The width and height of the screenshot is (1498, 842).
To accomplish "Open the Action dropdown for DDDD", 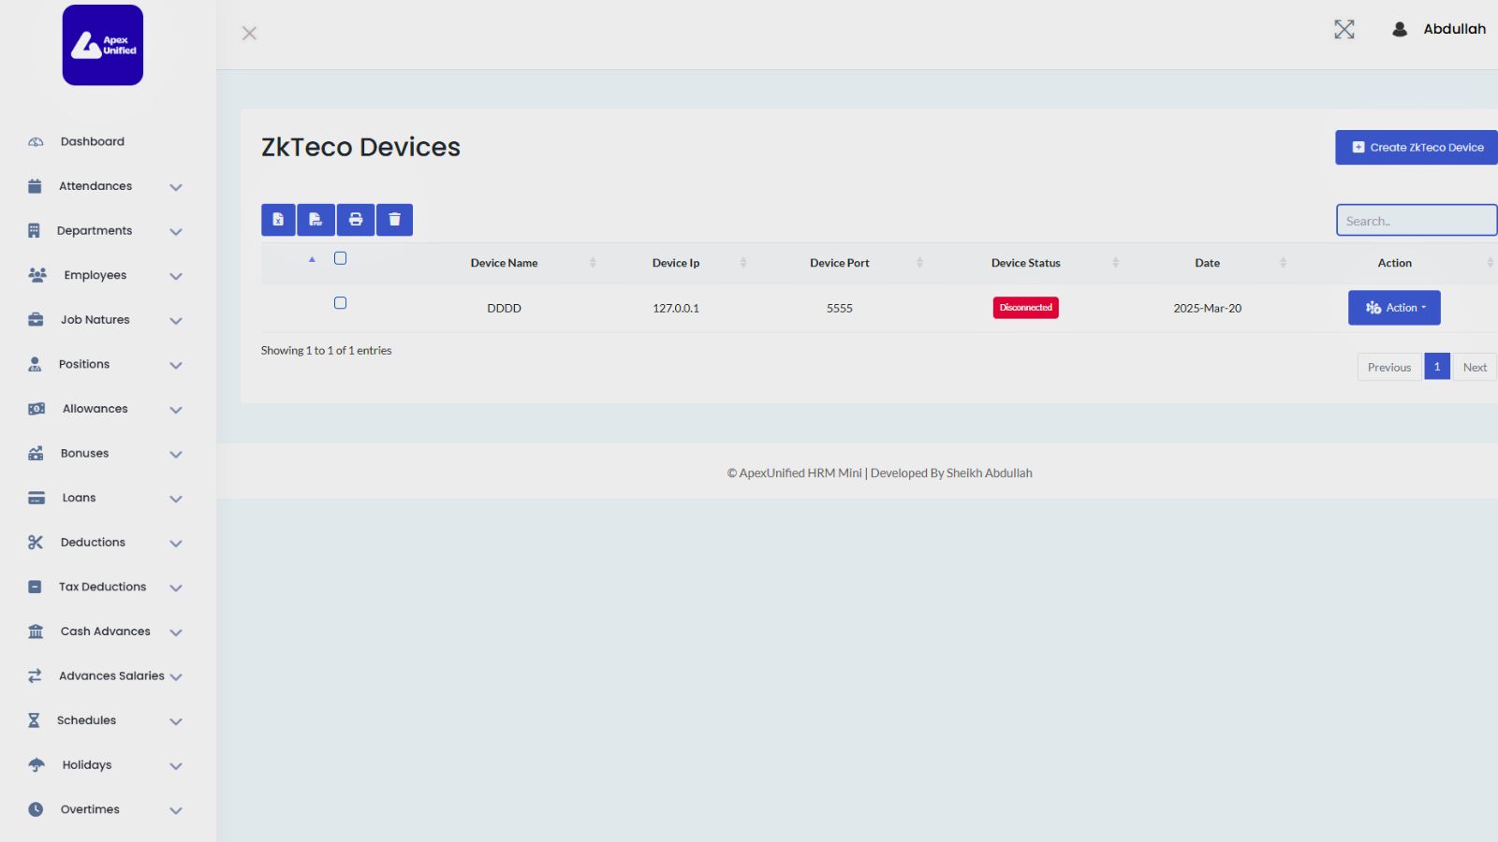I will 1394,308.
